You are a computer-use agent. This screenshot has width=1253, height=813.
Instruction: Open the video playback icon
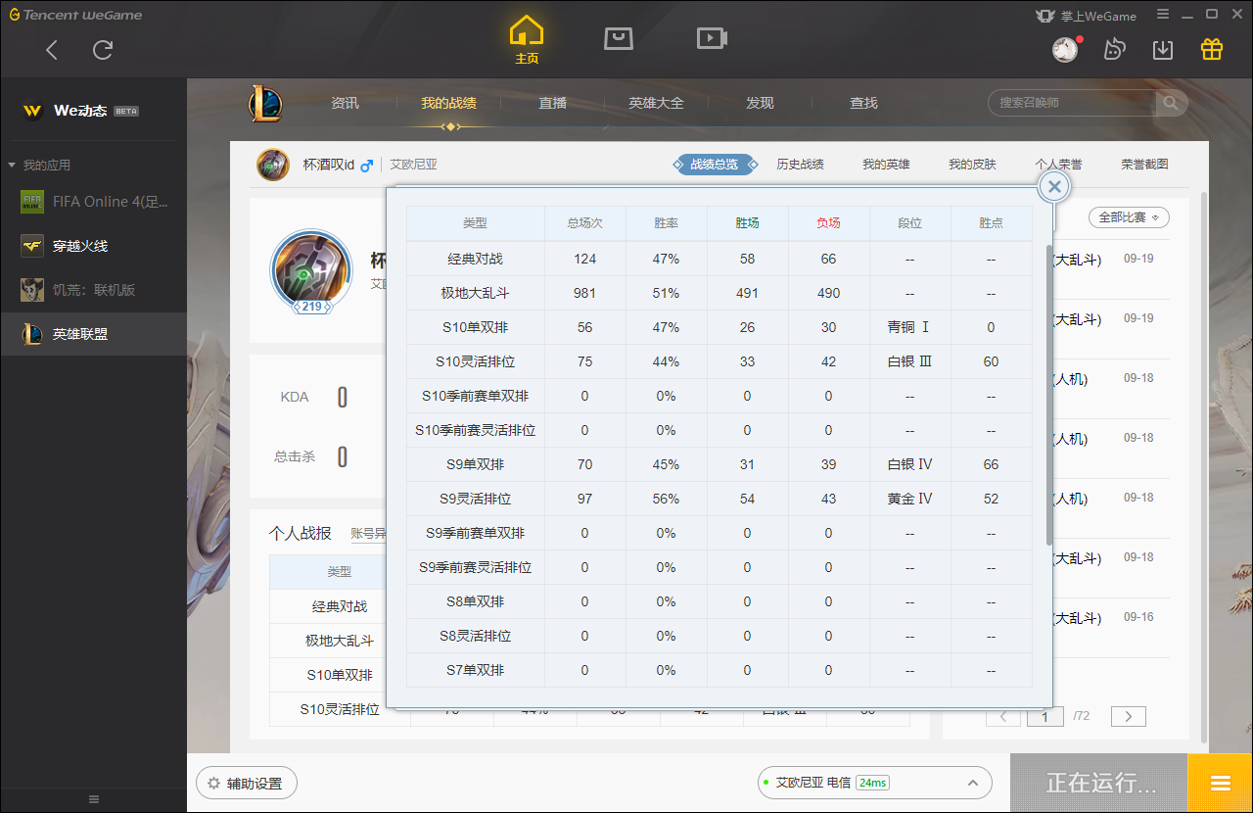711,38
